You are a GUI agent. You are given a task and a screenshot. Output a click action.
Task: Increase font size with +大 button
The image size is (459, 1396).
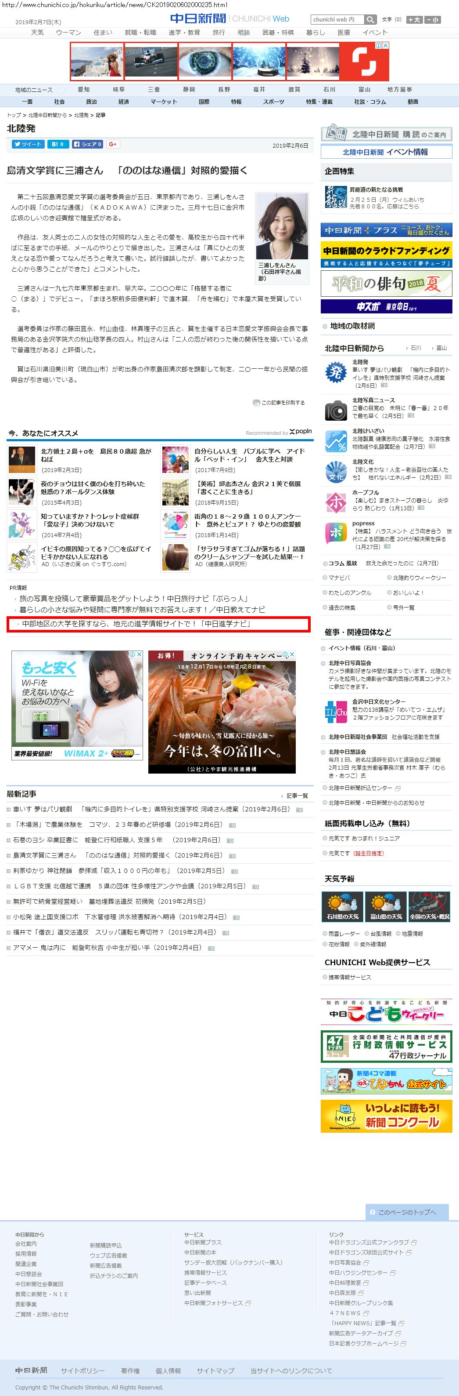[414, 19]
